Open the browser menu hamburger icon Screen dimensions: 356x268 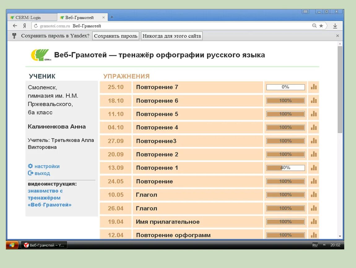[306, 11]
